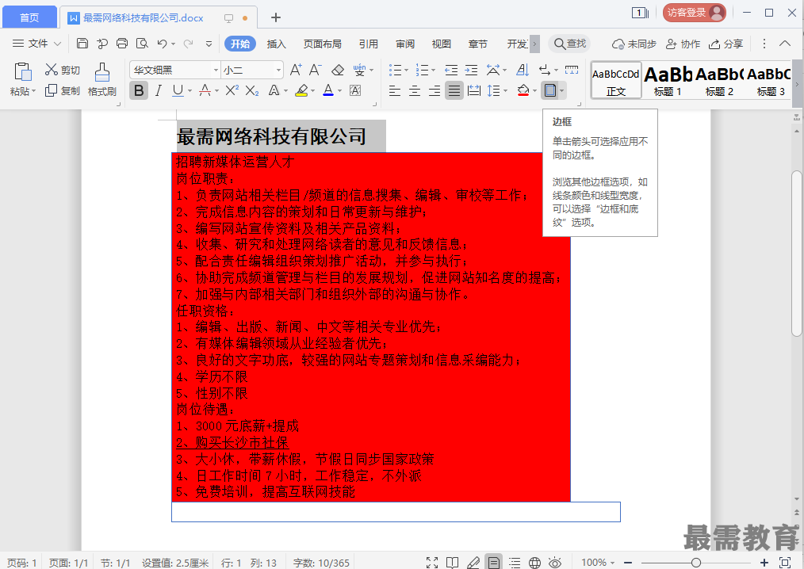Screen dimensions: 804x569
Task: Click the 分享 share button
Action: tap(726, 44)
